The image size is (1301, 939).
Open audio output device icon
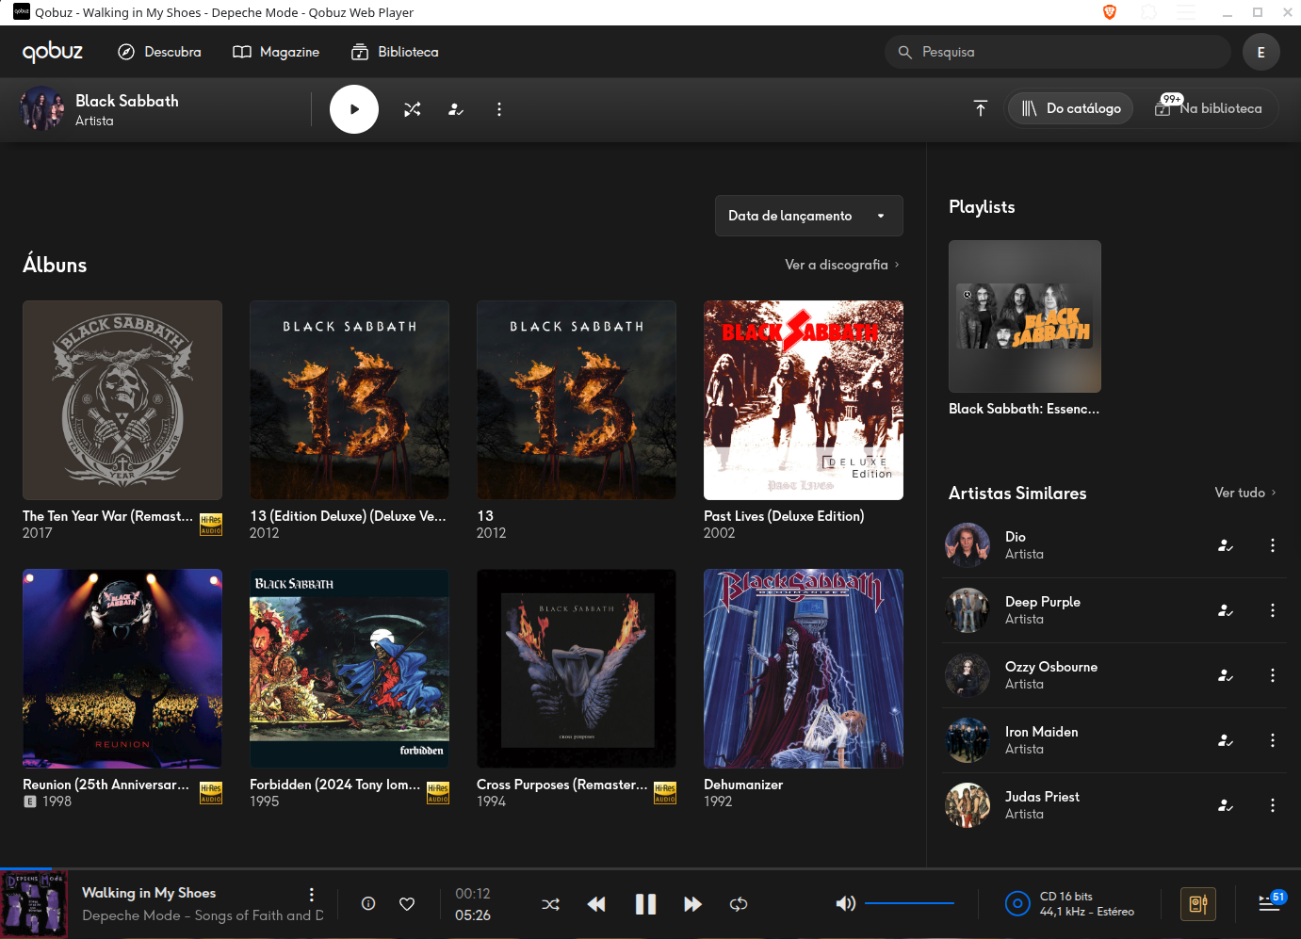1198,904
